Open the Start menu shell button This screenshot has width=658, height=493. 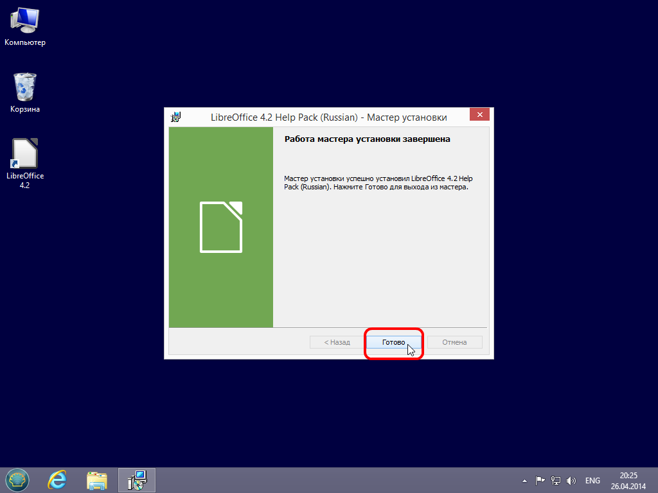[17, 480]
